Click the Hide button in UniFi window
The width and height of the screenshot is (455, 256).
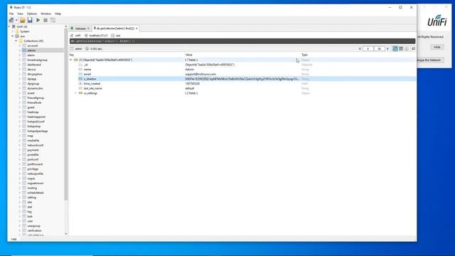point(437,47)
